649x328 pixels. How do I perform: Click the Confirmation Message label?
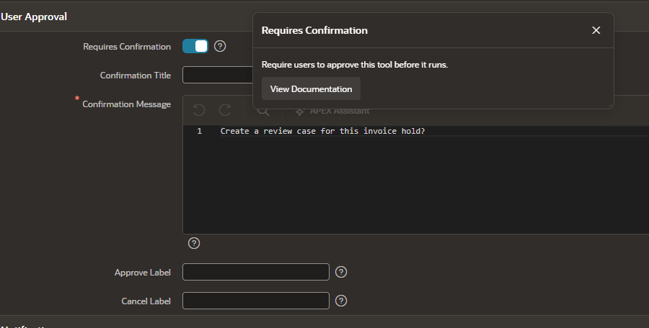coord(126,104)
